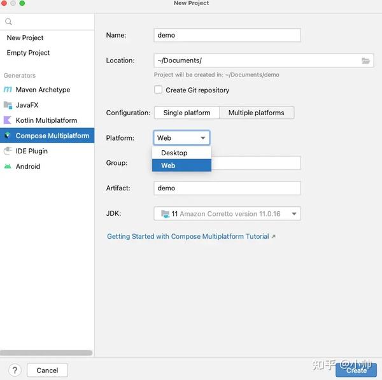This screenshot has width=382, height=380.
Task: Click the project Name input field
Action: point(227,35)
